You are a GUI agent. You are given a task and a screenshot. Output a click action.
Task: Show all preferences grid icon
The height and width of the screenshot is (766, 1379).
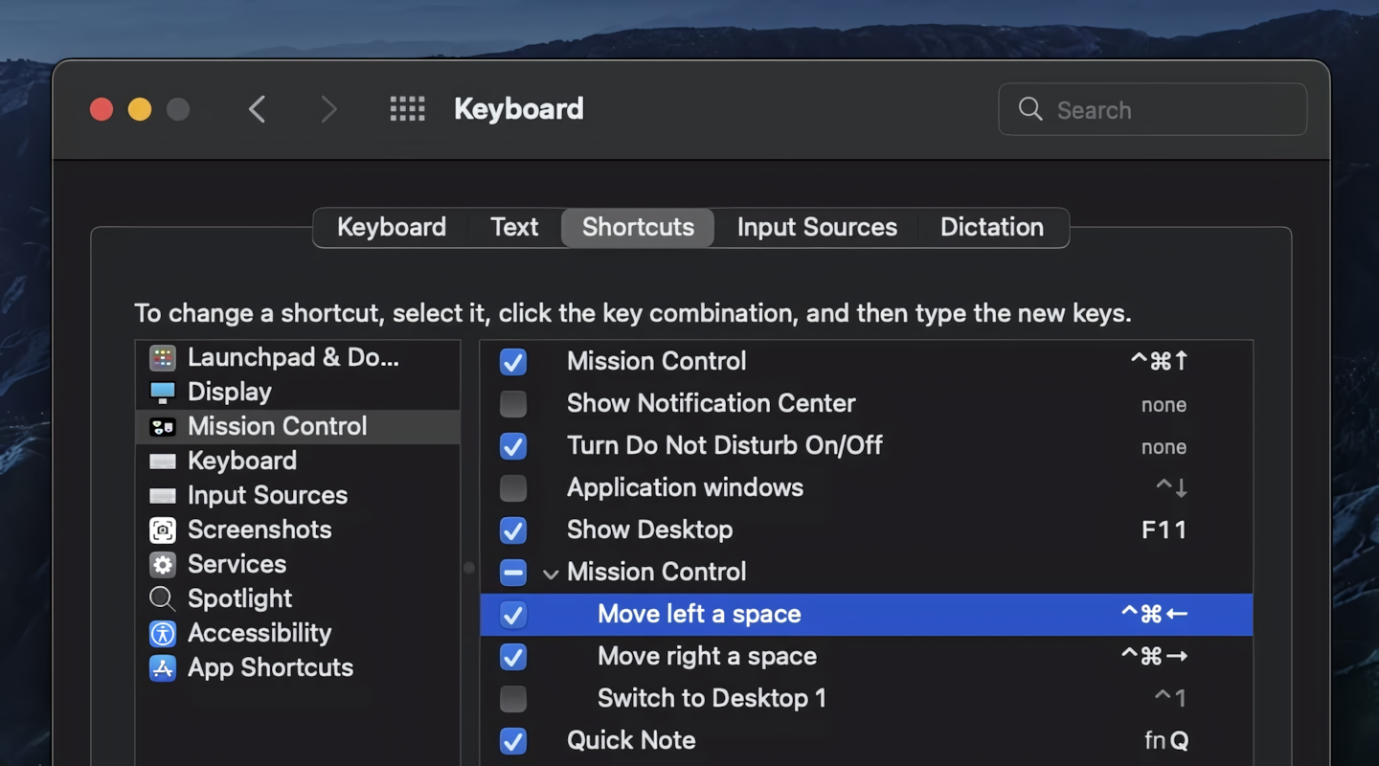click(x=407, y=109)
